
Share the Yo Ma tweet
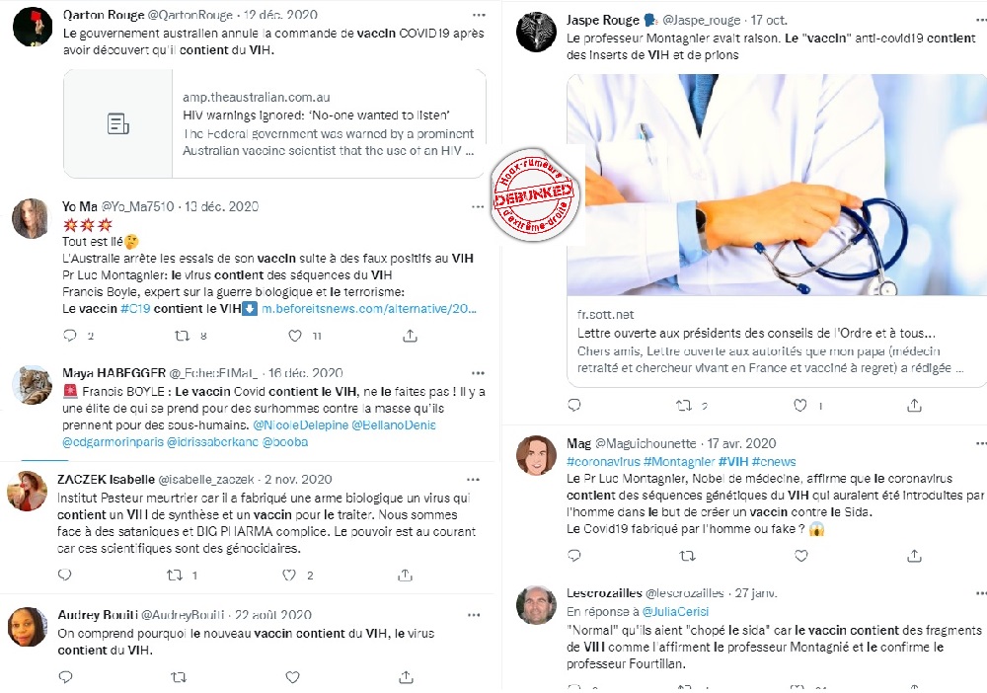(x=410, y=336)
